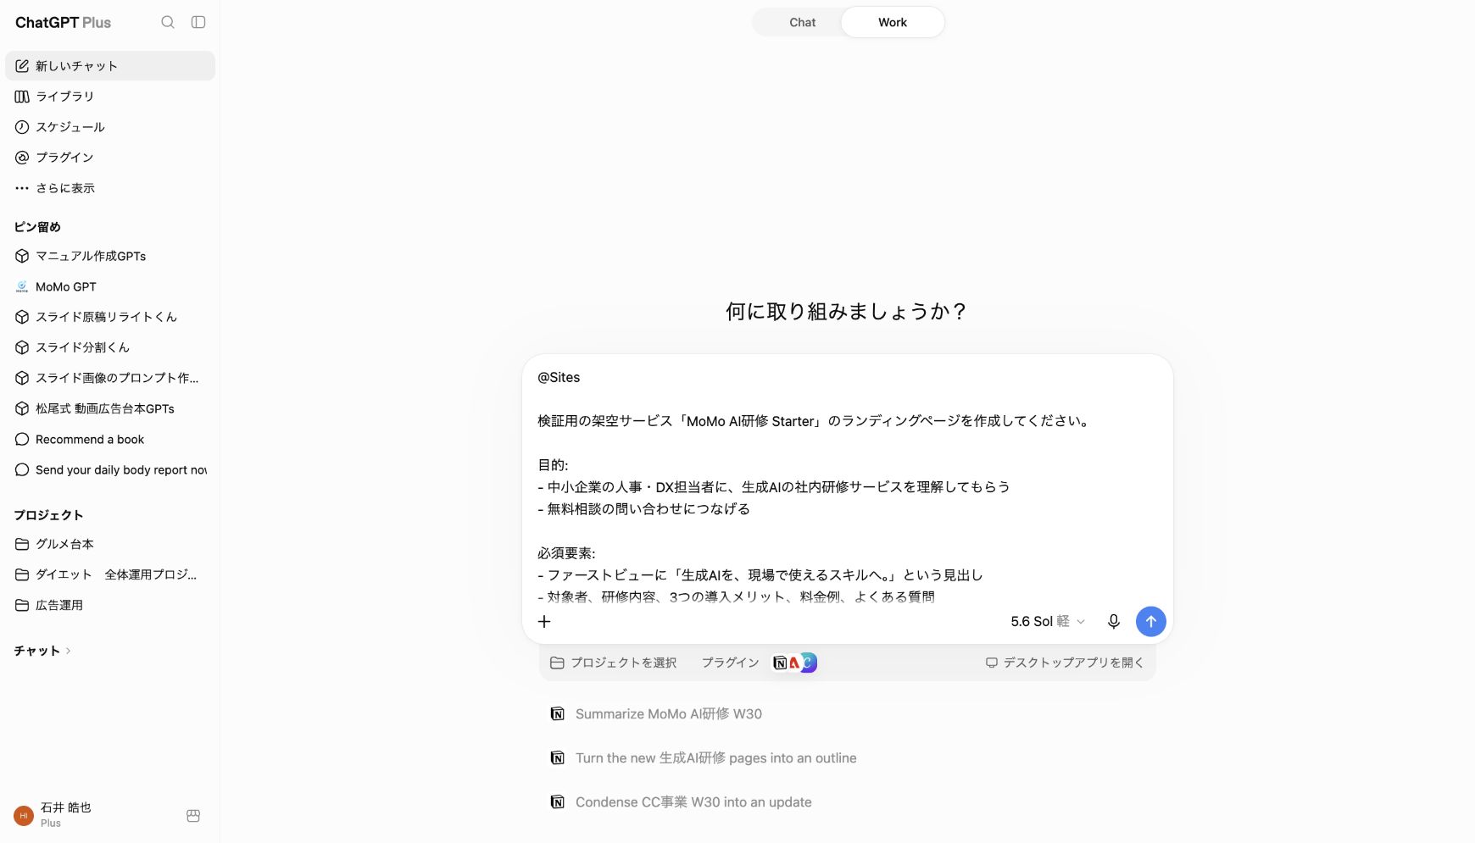1475x843 pixels.
Task: Open the 広告運用 project
Action: coord(110,605)
